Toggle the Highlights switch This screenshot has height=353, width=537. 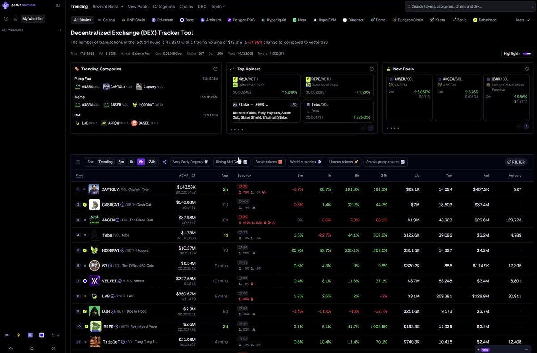[526, 54]
